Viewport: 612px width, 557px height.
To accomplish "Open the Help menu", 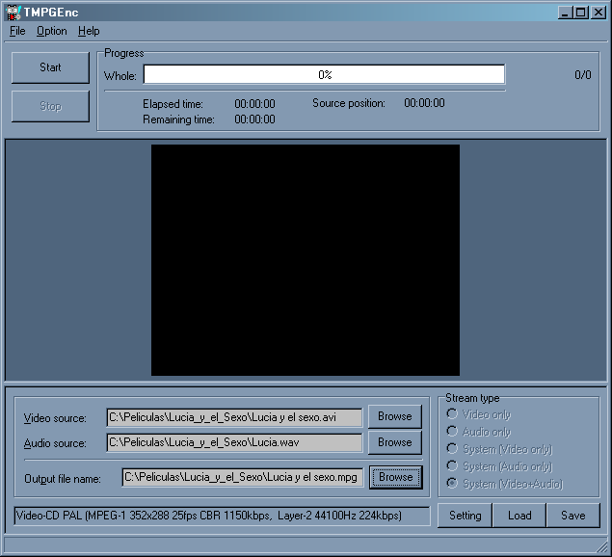I will [89, 31].
